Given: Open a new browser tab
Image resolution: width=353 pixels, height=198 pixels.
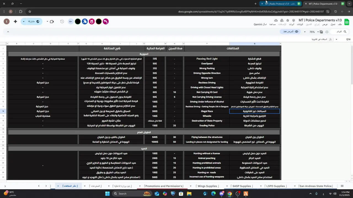Looking at the screenshot, I should point(256,4).
